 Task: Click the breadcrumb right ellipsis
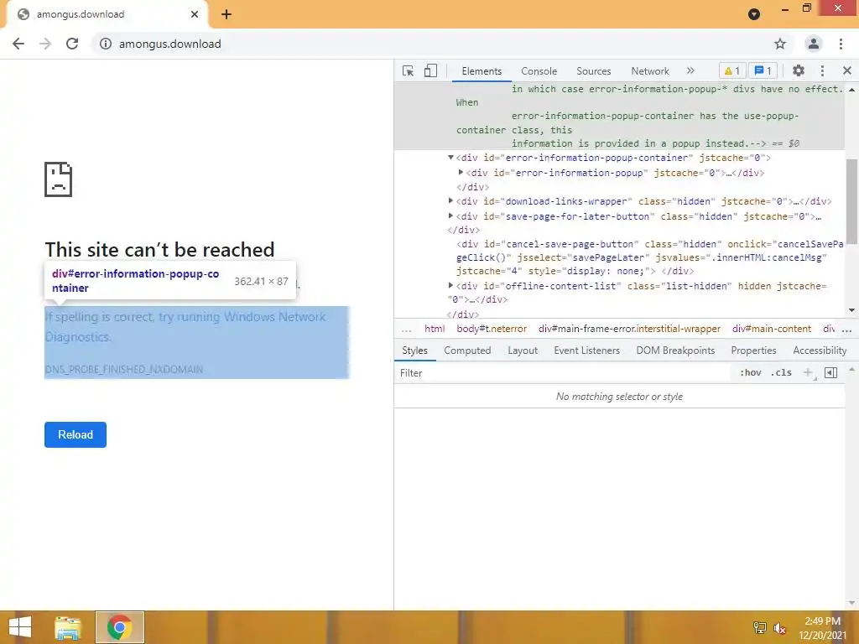click(x=847, y=330)
